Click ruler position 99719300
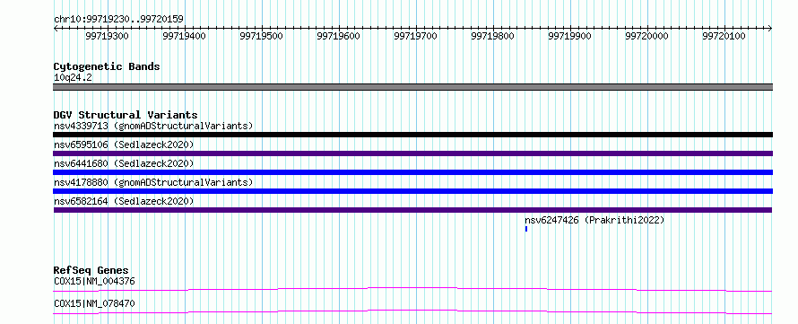798x324 pixels. tap(108, 36)
